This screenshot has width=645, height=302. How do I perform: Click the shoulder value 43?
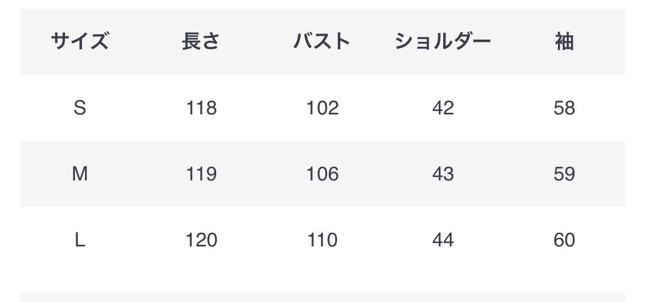pos(443,174)
